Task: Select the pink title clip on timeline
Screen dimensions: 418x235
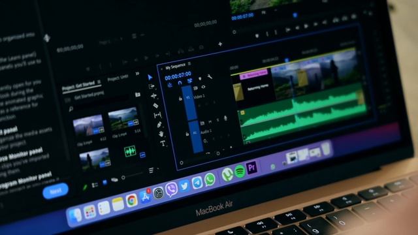Action: pos(253,74)
